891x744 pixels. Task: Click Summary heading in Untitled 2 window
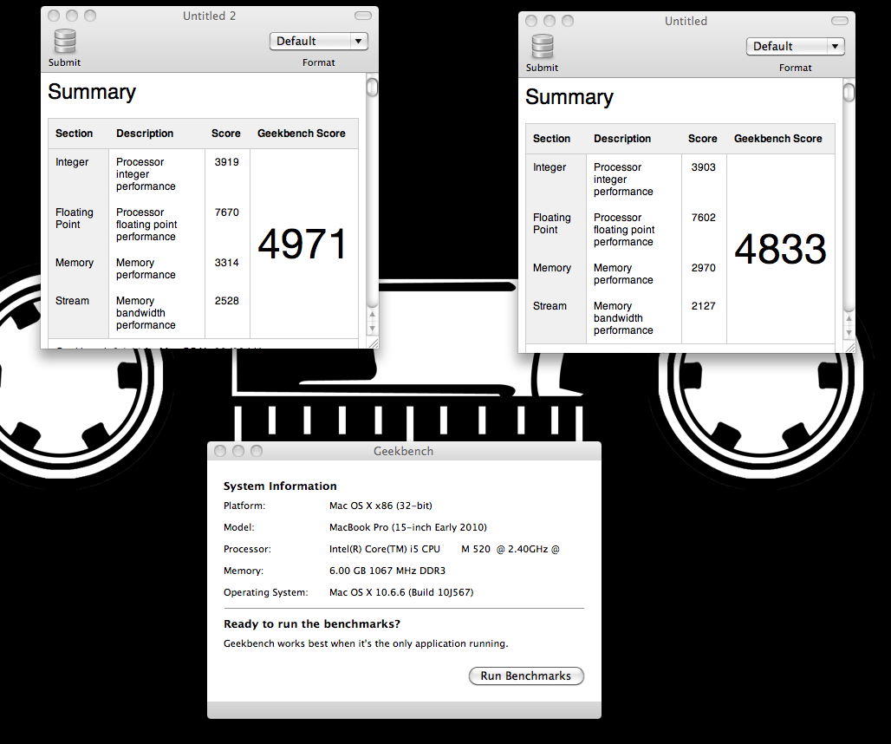click(92, 92)
